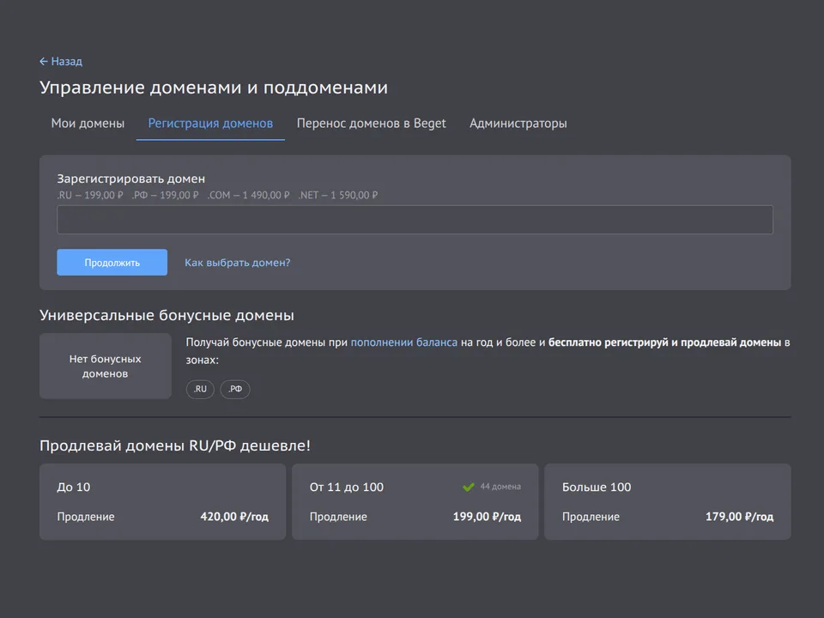Click the green checkmark next to 44 домена

[469, 488]
